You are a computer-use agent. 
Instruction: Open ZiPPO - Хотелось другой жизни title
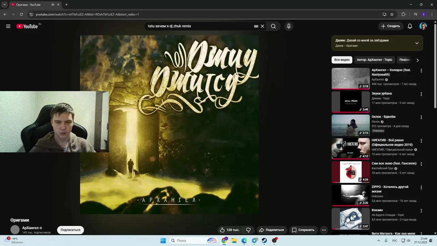pos(390,189)
